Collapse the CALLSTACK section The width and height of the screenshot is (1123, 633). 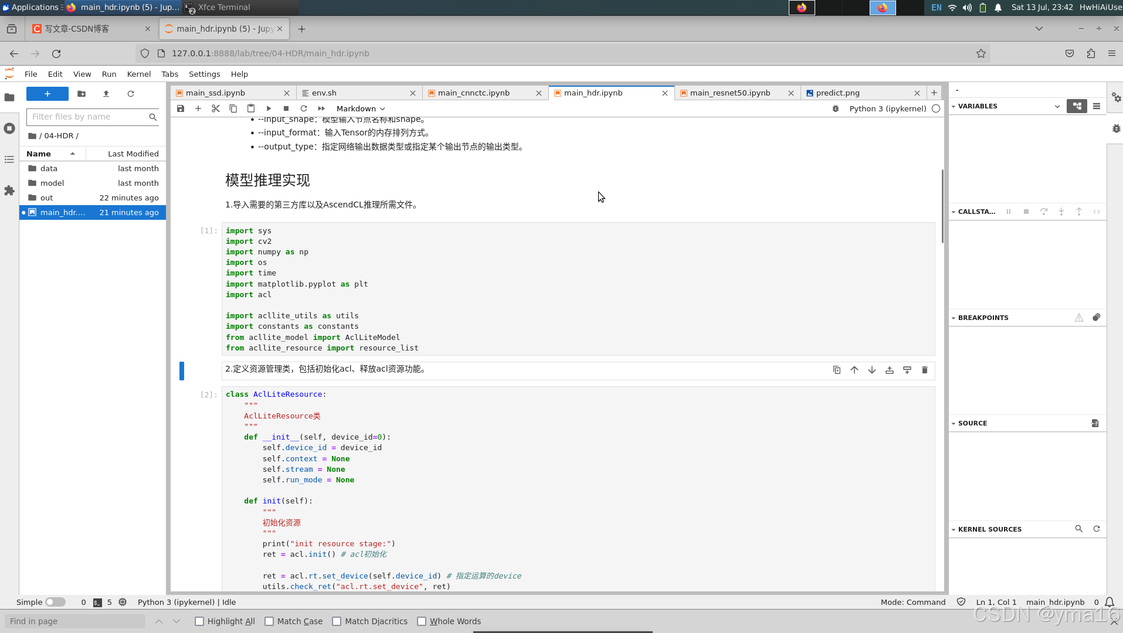954,212
